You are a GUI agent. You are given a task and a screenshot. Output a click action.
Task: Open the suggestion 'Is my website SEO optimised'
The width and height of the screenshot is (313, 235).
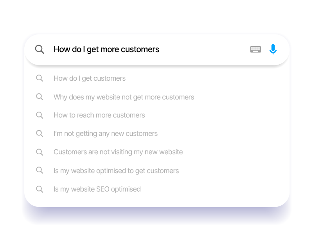pyautogui.click(x=97, y=189)
